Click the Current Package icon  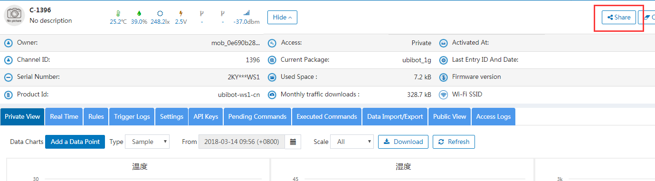[272, 60]
